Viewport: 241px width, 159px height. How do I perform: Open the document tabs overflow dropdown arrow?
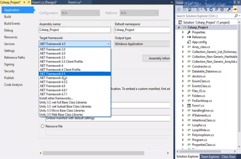coord(172,2)
